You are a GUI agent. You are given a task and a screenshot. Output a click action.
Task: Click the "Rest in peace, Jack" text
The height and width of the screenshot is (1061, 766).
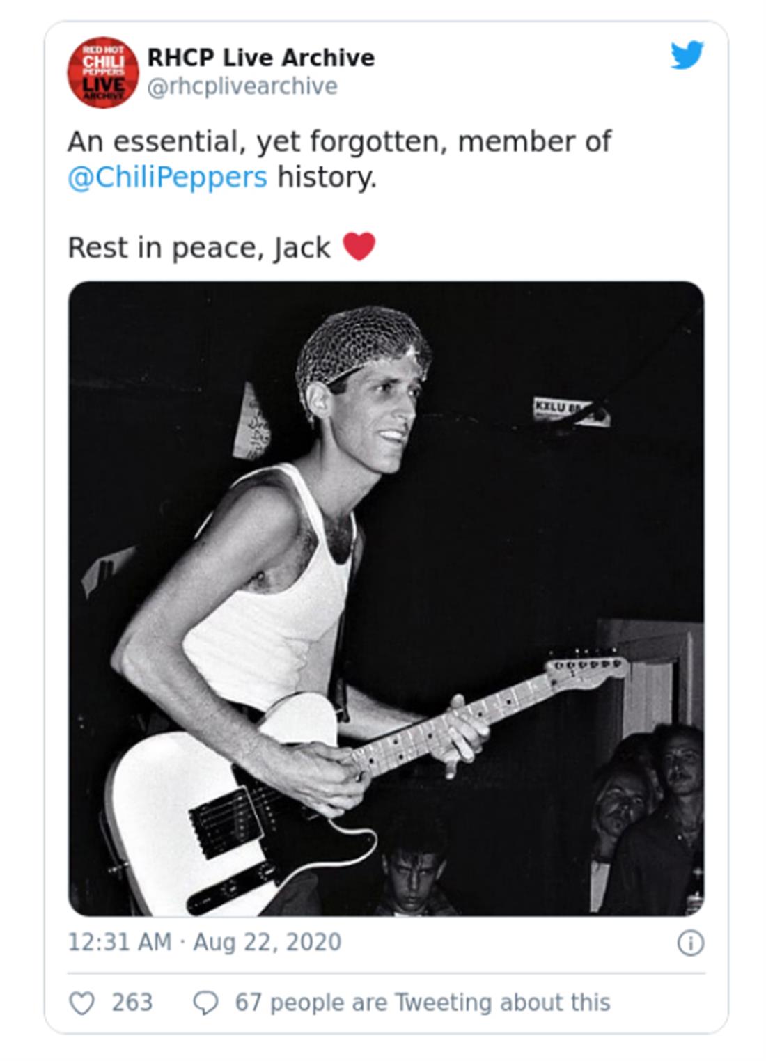(199, 248)
